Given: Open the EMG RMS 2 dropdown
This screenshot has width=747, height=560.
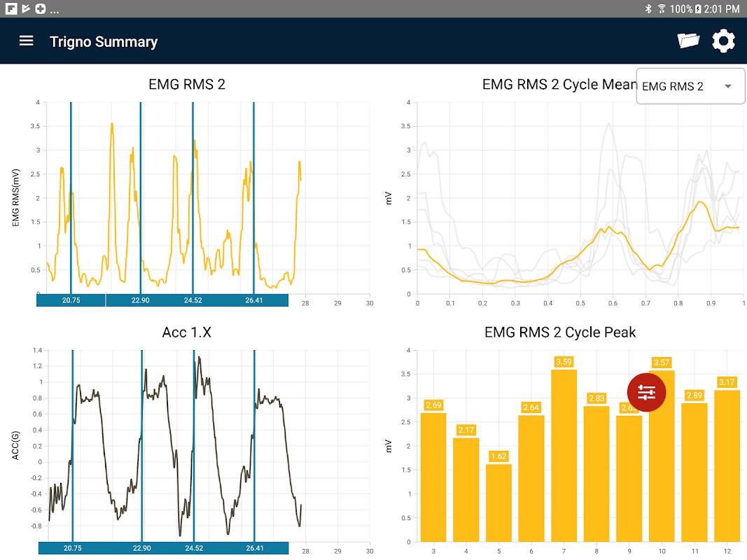Looking at the screenshot, I should 690,86.
